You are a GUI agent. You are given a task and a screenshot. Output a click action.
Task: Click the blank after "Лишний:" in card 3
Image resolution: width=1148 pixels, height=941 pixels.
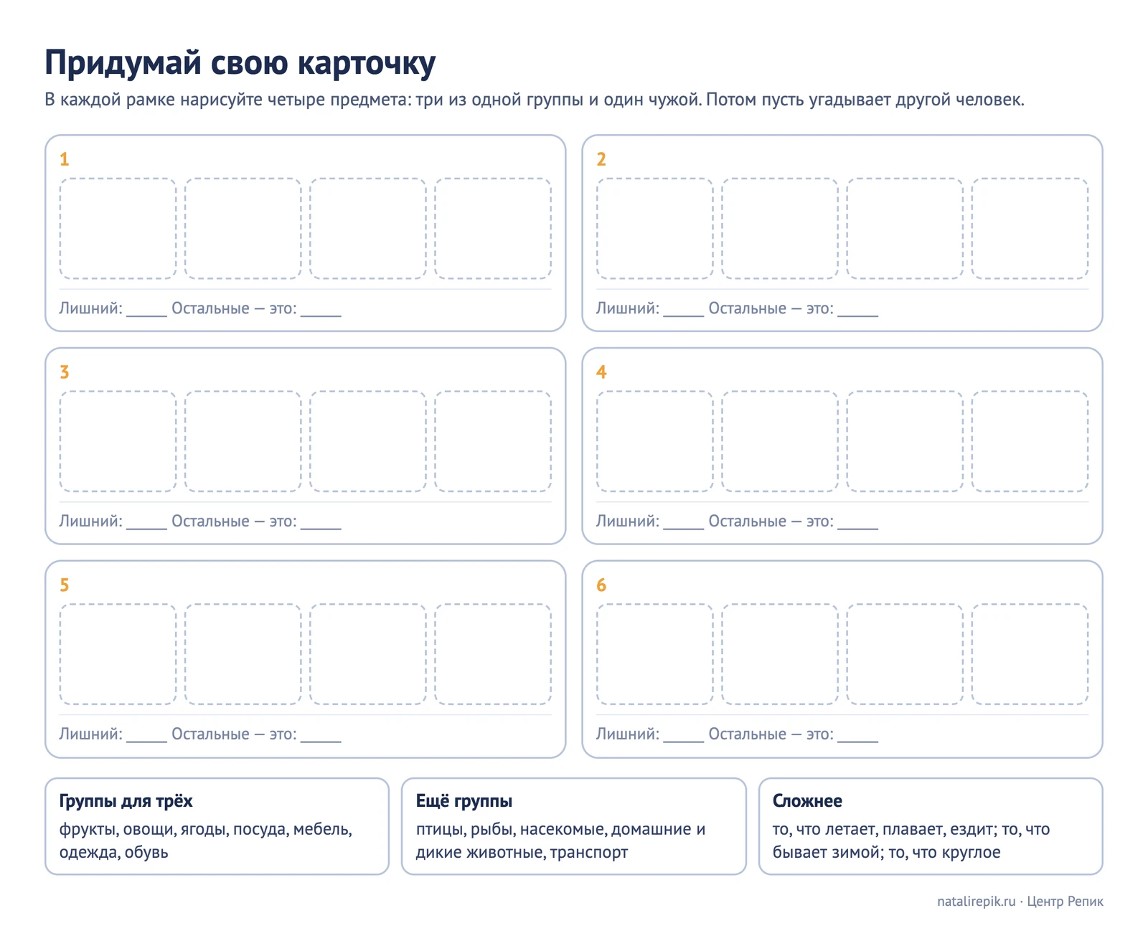click(146, 523)
